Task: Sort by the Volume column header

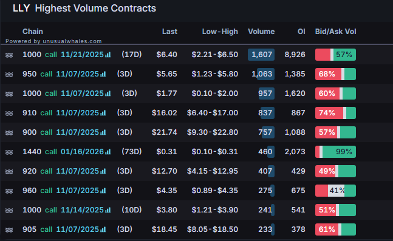Action: tap(261, 32)
